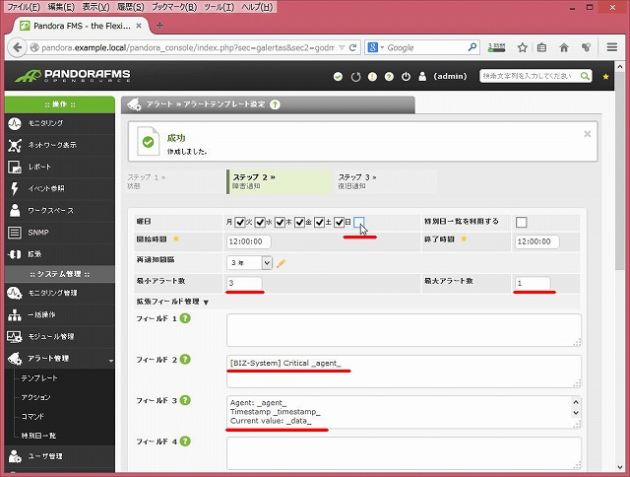This screenshot has height=477, width=630.
Task: Click the bookmark star icon in browser toolbar
Action: 523,48
